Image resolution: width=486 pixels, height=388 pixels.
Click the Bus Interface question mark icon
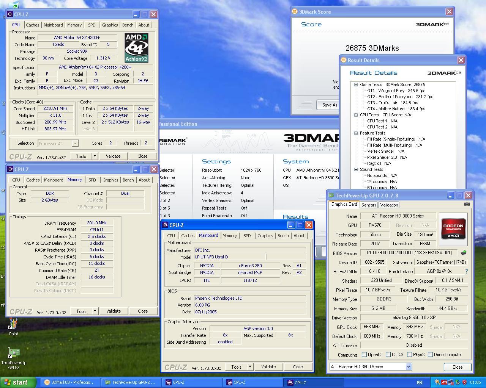pyautogui.click(x=467, y=271)
